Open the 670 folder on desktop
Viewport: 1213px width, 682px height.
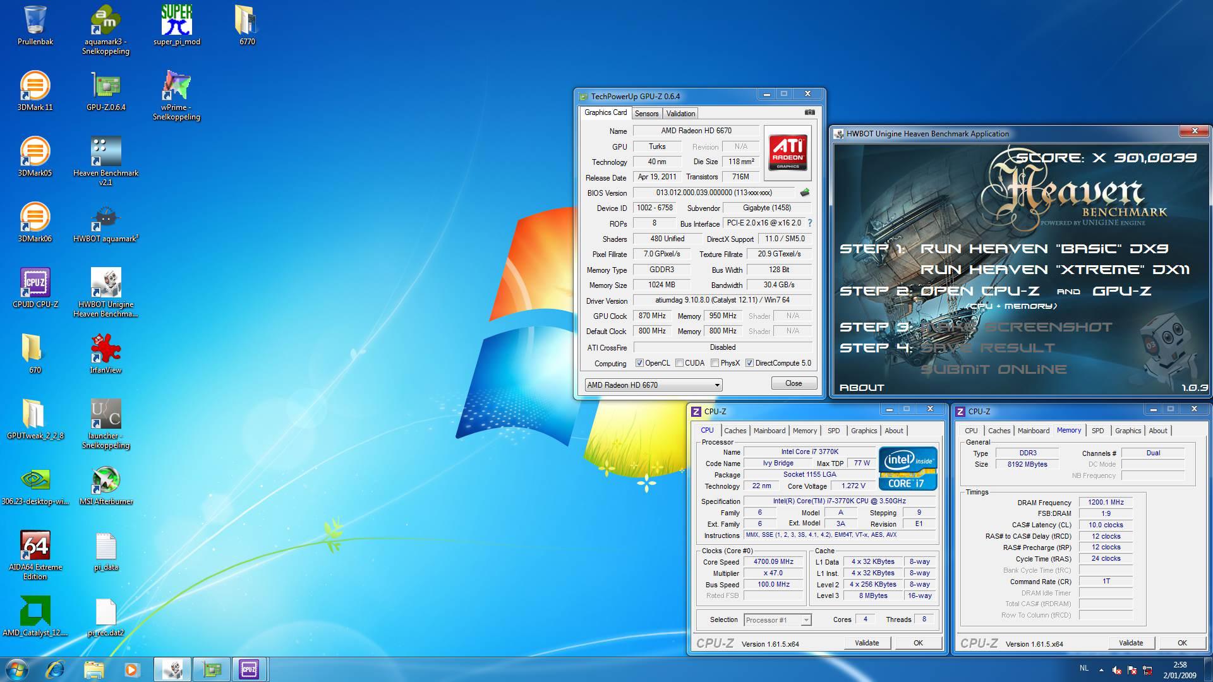(35, 354)
